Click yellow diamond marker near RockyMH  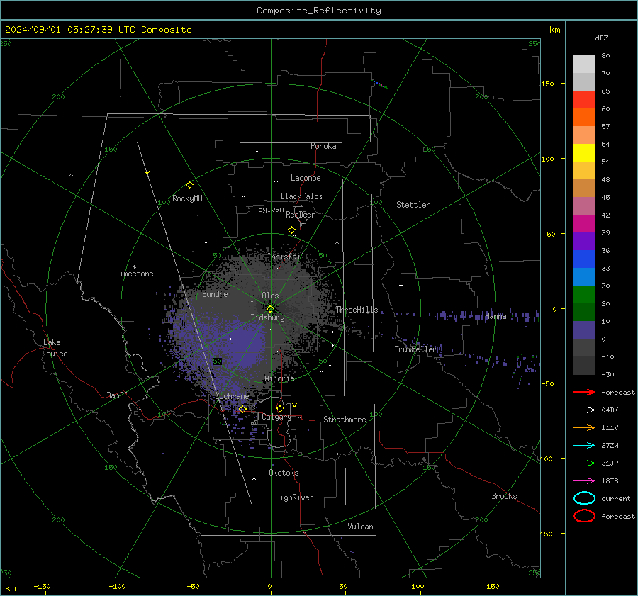click(189, 185)
